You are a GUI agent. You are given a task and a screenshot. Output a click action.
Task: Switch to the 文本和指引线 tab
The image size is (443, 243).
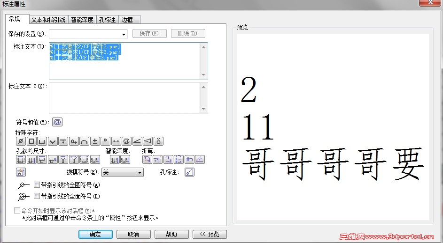[x=48, y=20]
